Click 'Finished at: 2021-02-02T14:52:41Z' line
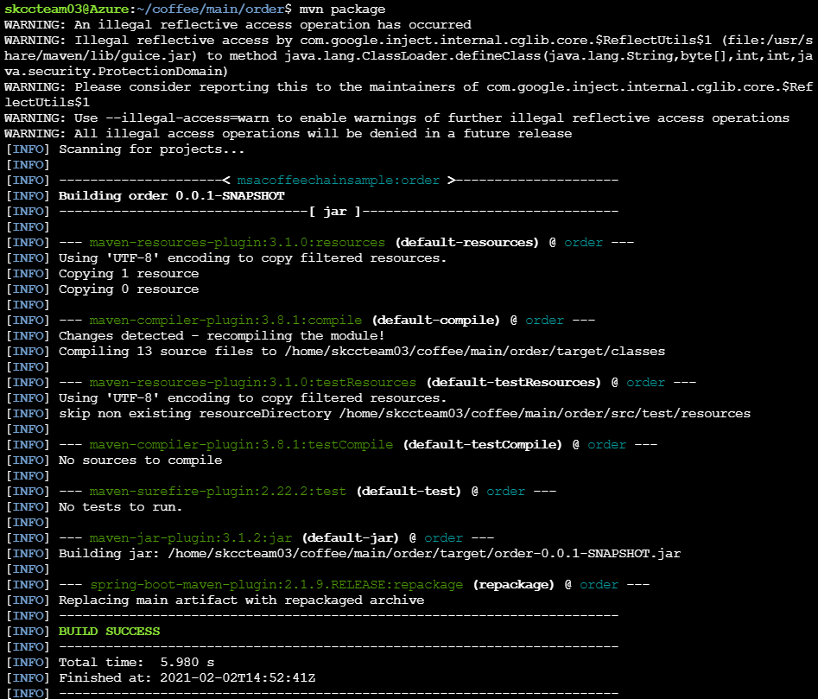This screenshot has height=699, width=818. [187, 678]
